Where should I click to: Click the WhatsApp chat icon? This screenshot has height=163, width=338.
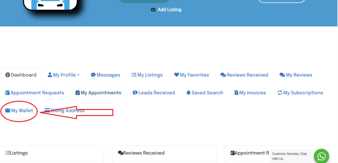pyautogui.click(x=321, y=156)
